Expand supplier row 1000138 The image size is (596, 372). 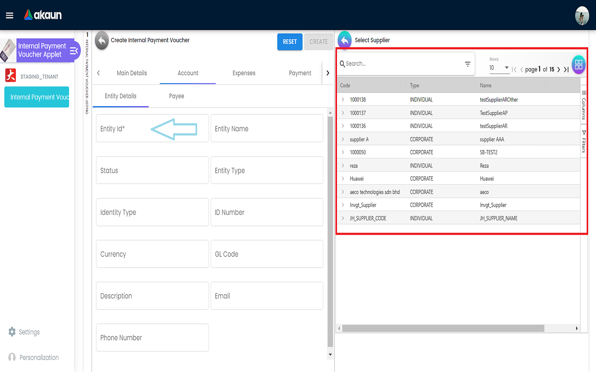(x=343, y=100)
